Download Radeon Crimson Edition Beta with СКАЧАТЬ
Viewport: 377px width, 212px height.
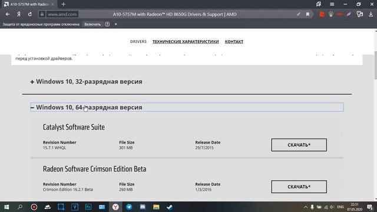pyautogui.click(x=299, y=187)
